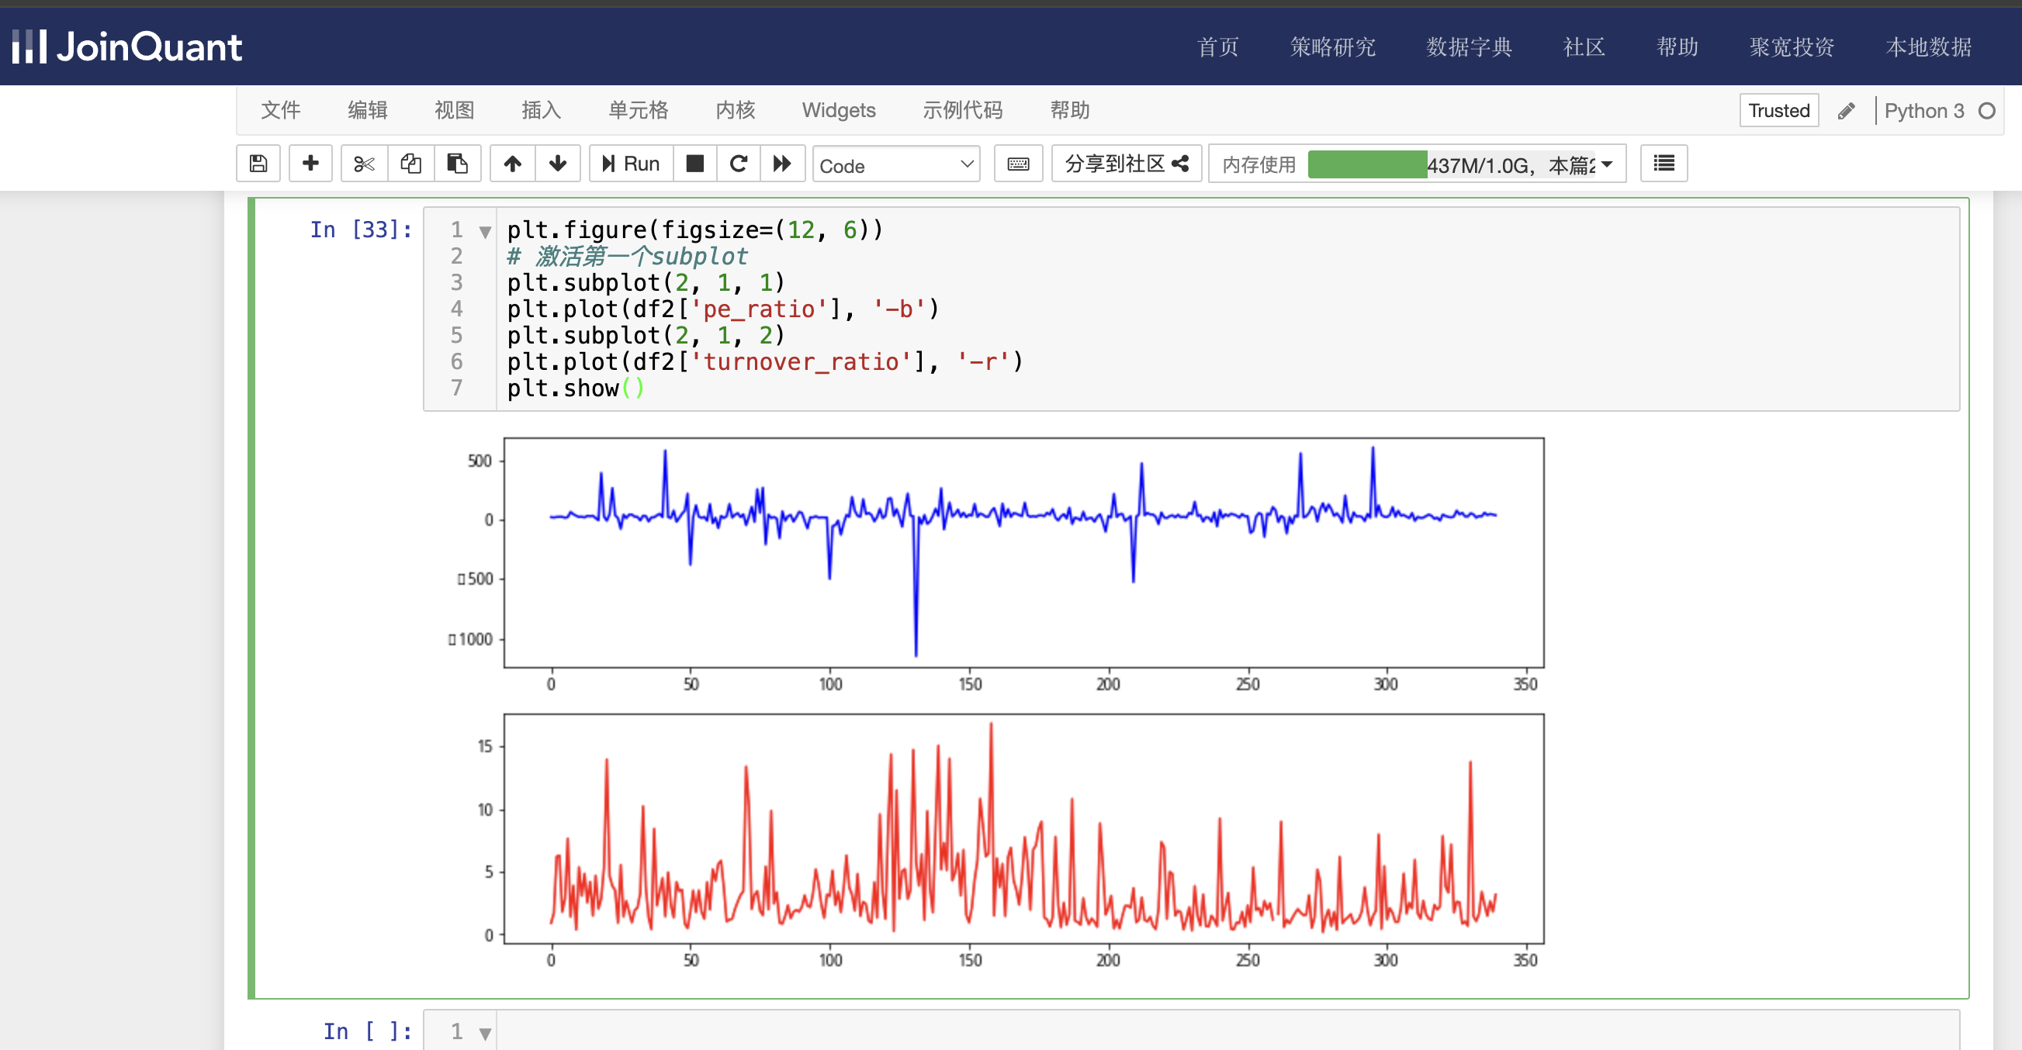Insert a new cell with plus icon

coord(311,163)
